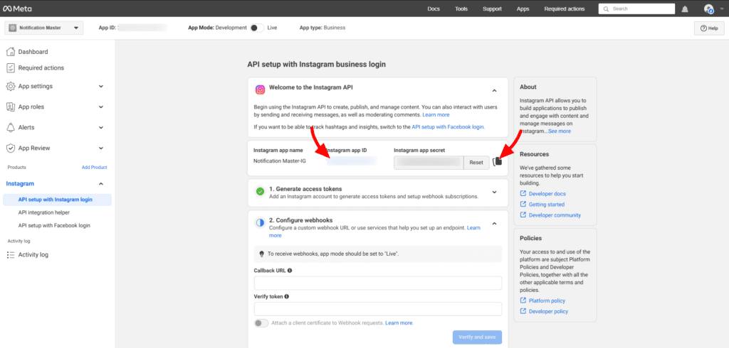Click the Help button
Screen dimensions: 729x348
pos(709,28)
